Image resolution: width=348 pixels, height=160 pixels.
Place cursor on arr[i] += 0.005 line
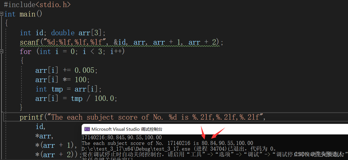click(x=66, y=70)
